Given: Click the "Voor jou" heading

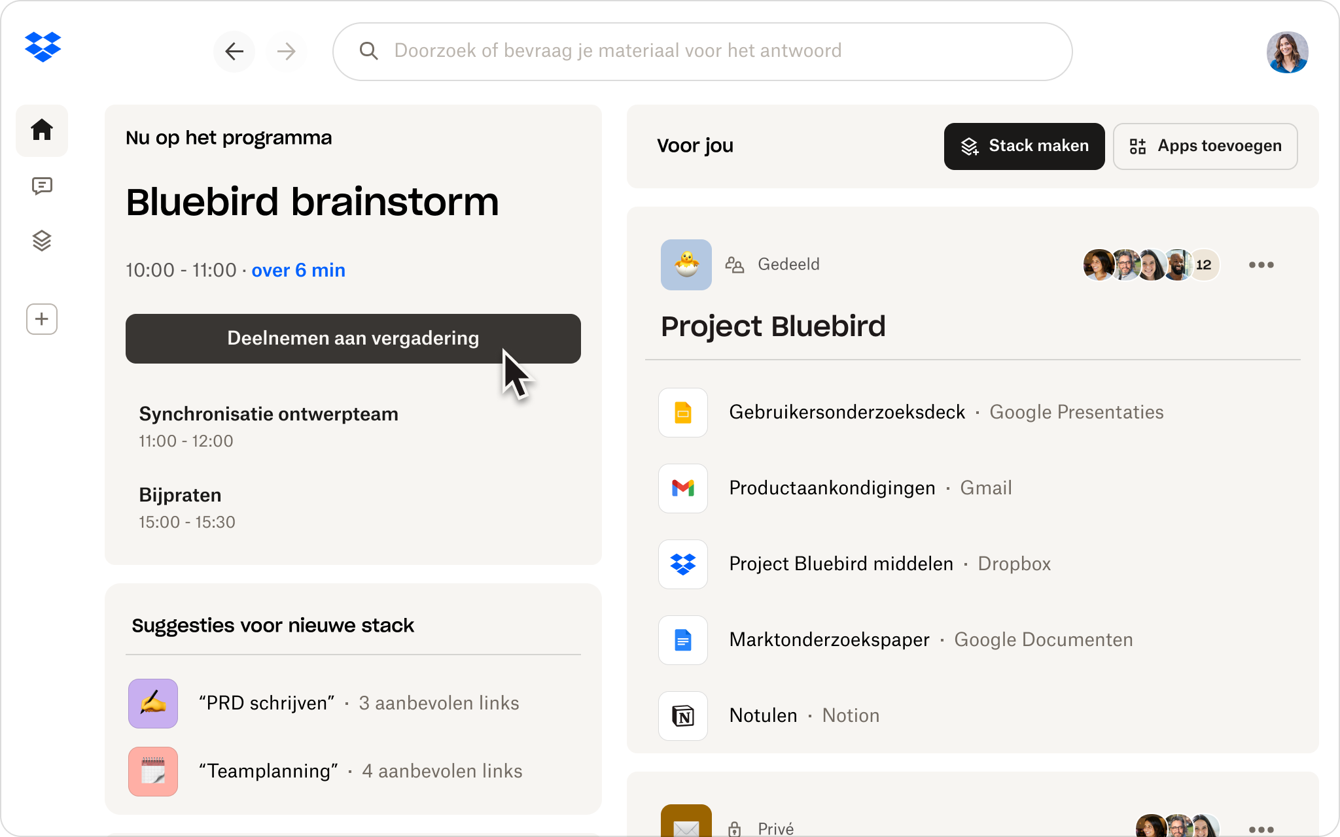Looking at the screenshot, I should (695, 145).
